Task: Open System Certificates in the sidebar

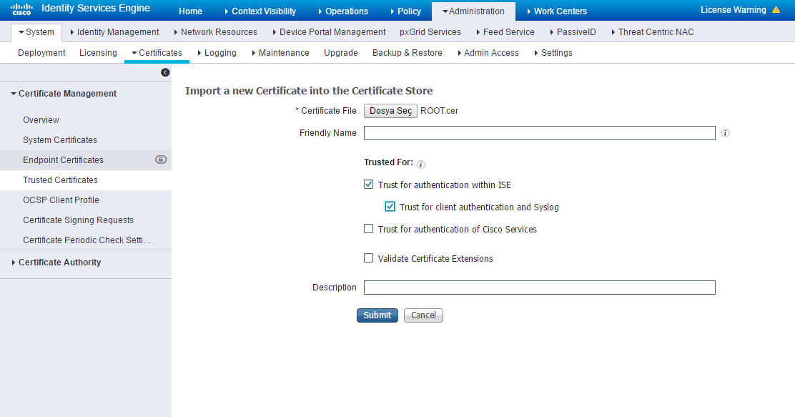Action: click(60, 140)
